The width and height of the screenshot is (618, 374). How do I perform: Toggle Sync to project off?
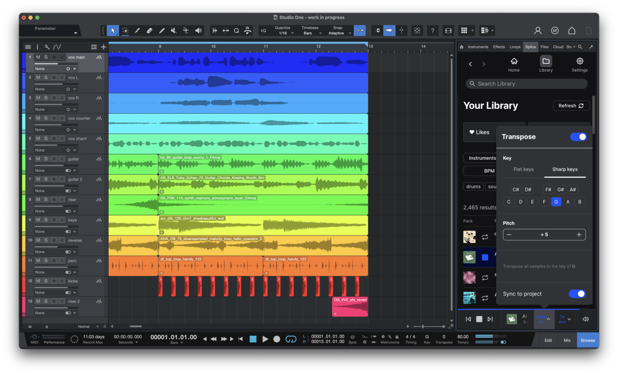[577, 294]
